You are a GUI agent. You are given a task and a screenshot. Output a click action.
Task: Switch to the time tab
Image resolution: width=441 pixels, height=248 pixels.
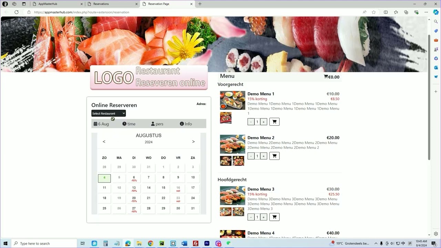pyautogui.click(x=129, y=124)
